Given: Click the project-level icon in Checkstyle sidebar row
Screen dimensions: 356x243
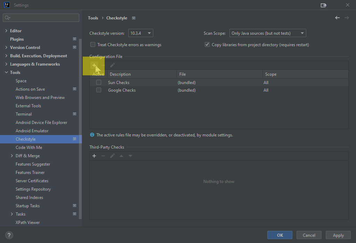Looking at the screenshot, I should [74, 139].
